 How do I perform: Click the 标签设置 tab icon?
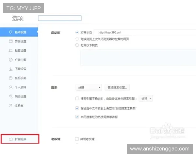click(11, 50)
